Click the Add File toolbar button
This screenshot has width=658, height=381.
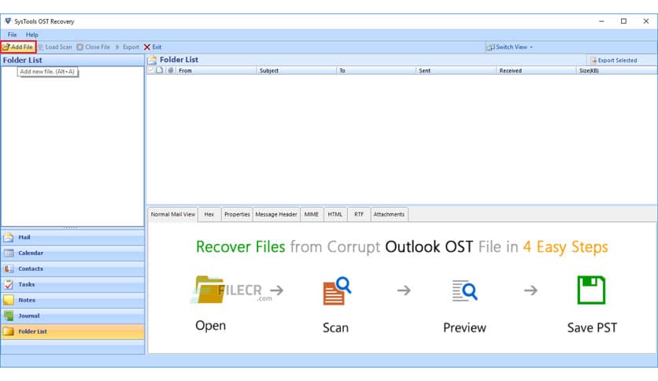coord(18,47)
